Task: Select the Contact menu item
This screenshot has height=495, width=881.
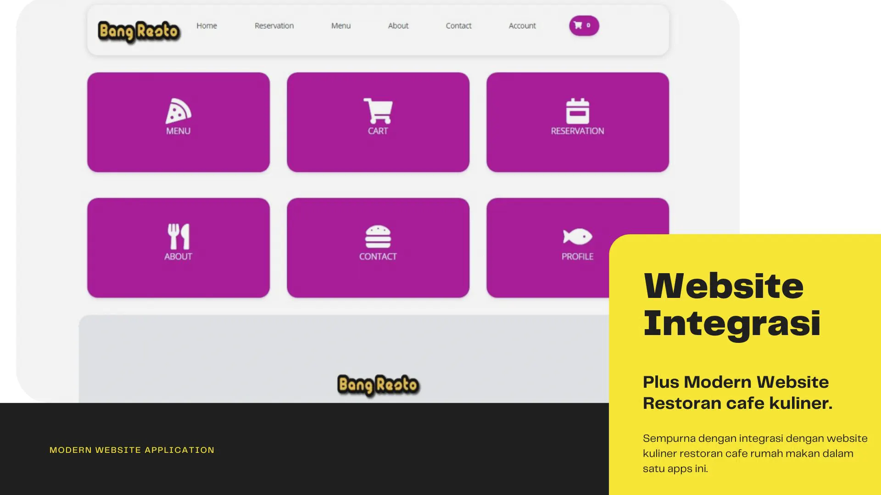Action: click(458, 25)
